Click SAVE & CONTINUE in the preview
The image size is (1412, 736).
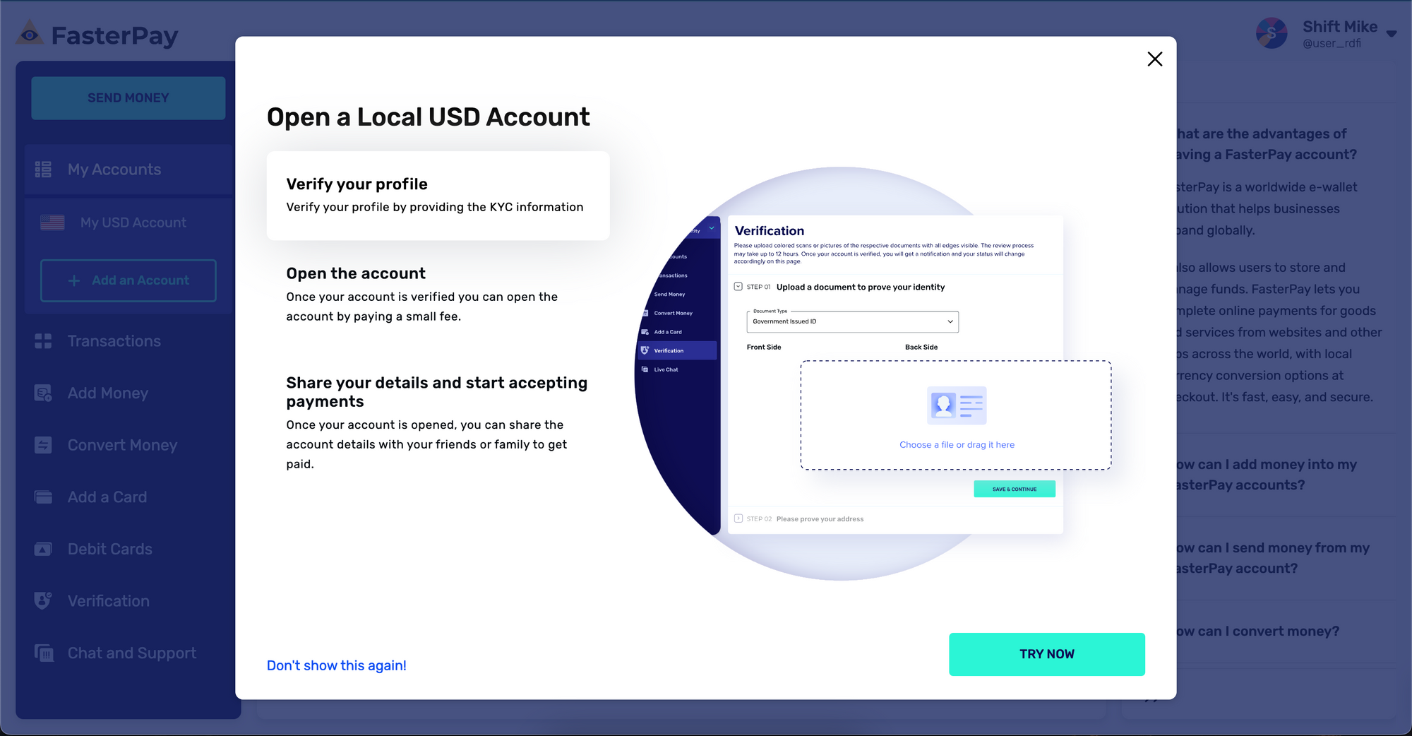point(1015,489)
